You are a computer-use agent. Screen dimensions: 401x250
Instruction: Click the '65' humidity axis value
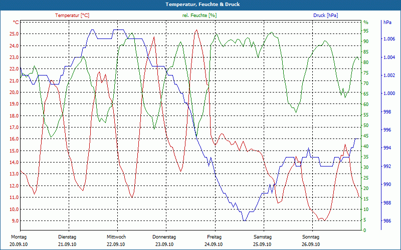click(366, 94)
